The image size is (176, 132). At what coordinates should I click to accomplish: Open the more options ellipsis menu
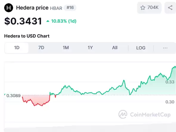pyautogui.click(x=165, y=48)
